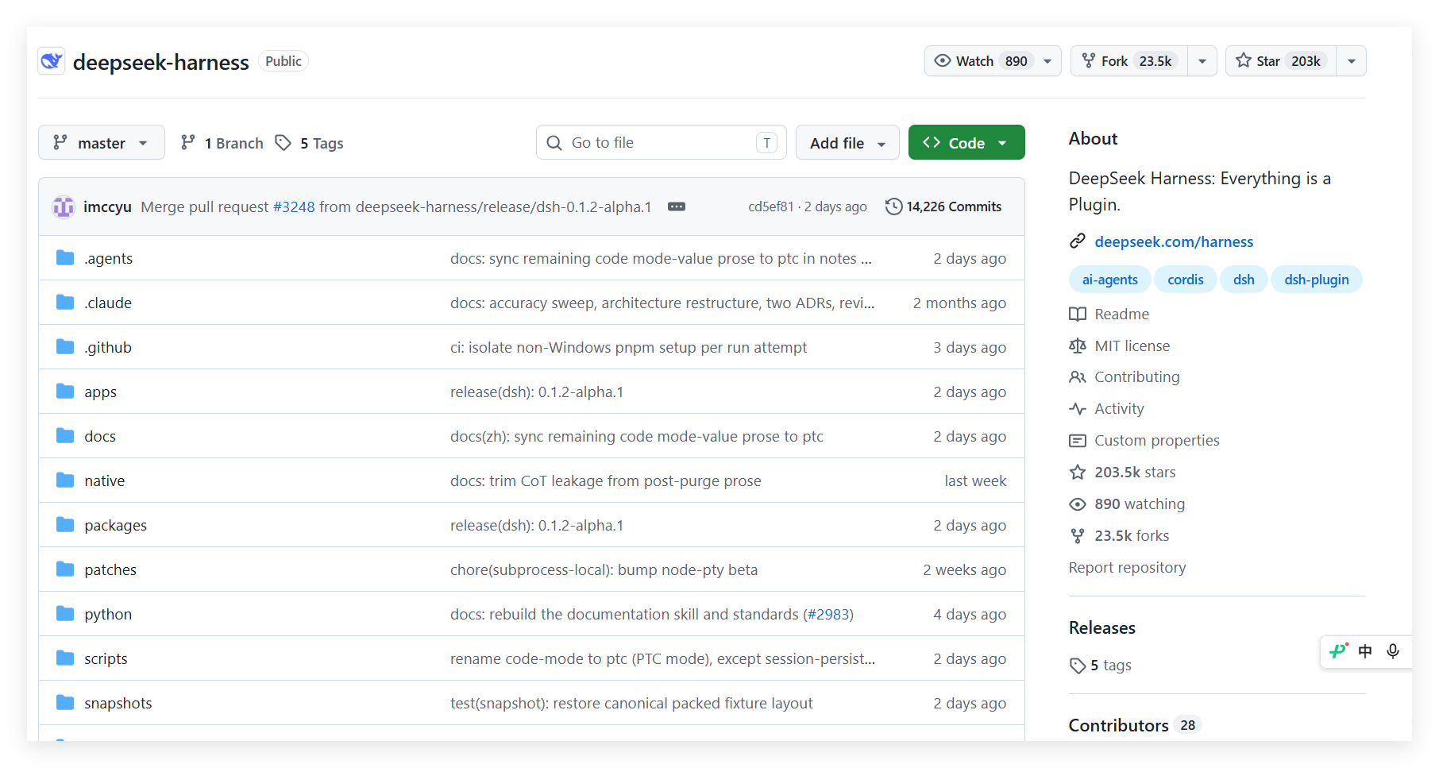Viewport: 1439px width, 768px height.
Task: Star the deepseek-harness repository
Action: pyautogui.click(x=1281, y=61)
